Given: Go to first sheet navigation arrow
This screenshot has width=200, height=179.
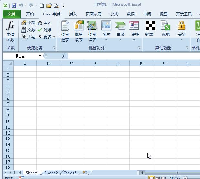Looking at the screenshot, I should pos(5,173).
